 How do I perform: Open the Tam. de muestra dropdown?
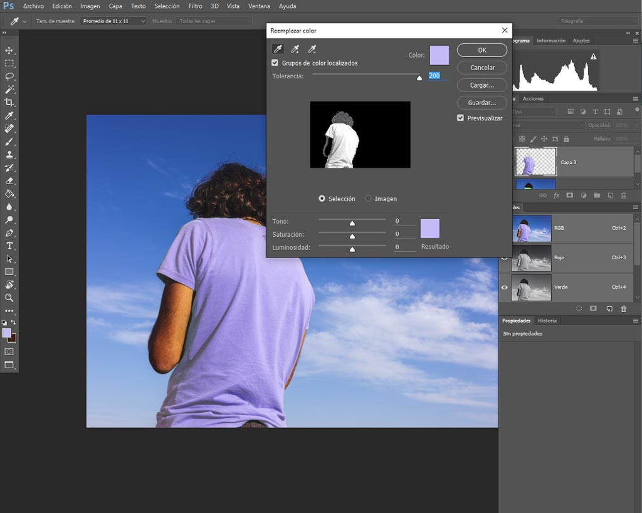pos(113,21)
